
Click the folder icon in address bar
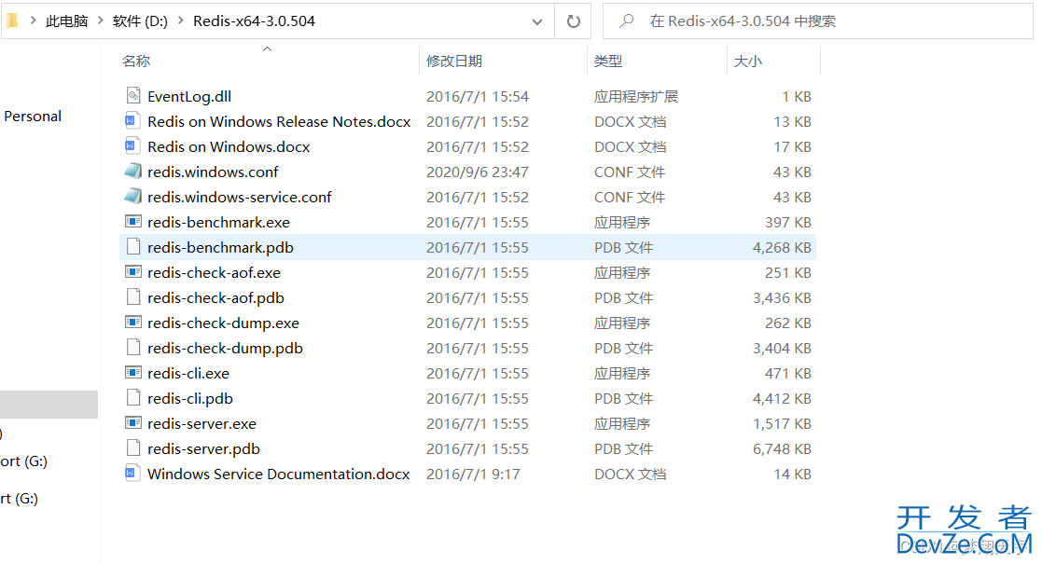click(12, 21)
